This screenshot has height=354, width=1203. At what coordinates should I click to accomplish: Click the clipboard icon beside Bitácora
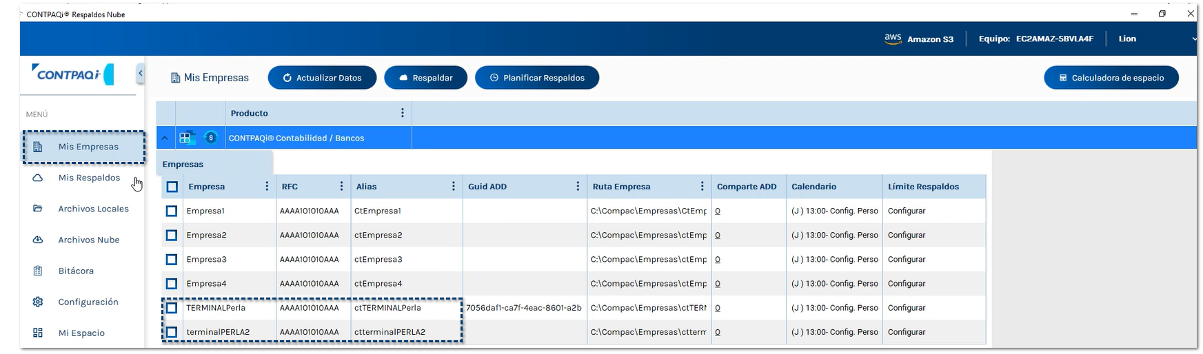point(38,271)
